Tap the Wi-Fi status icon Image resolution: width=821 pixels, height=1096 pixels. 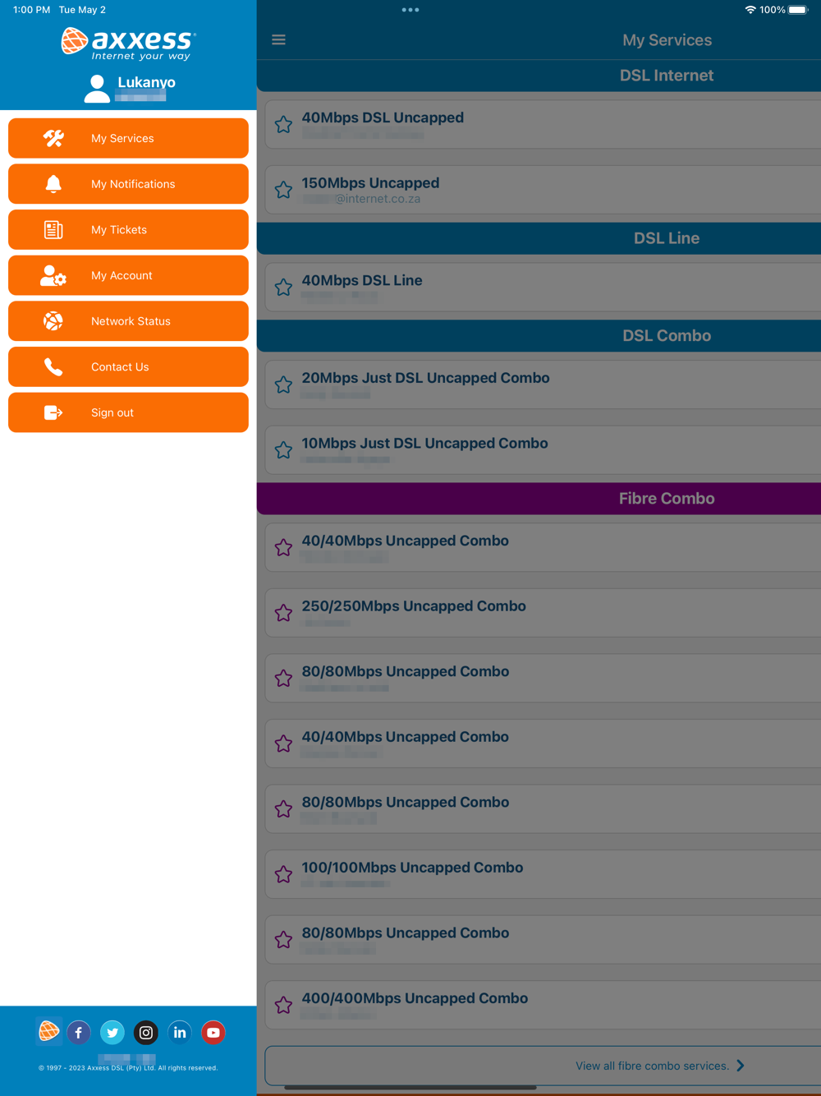tap(750, 10)
